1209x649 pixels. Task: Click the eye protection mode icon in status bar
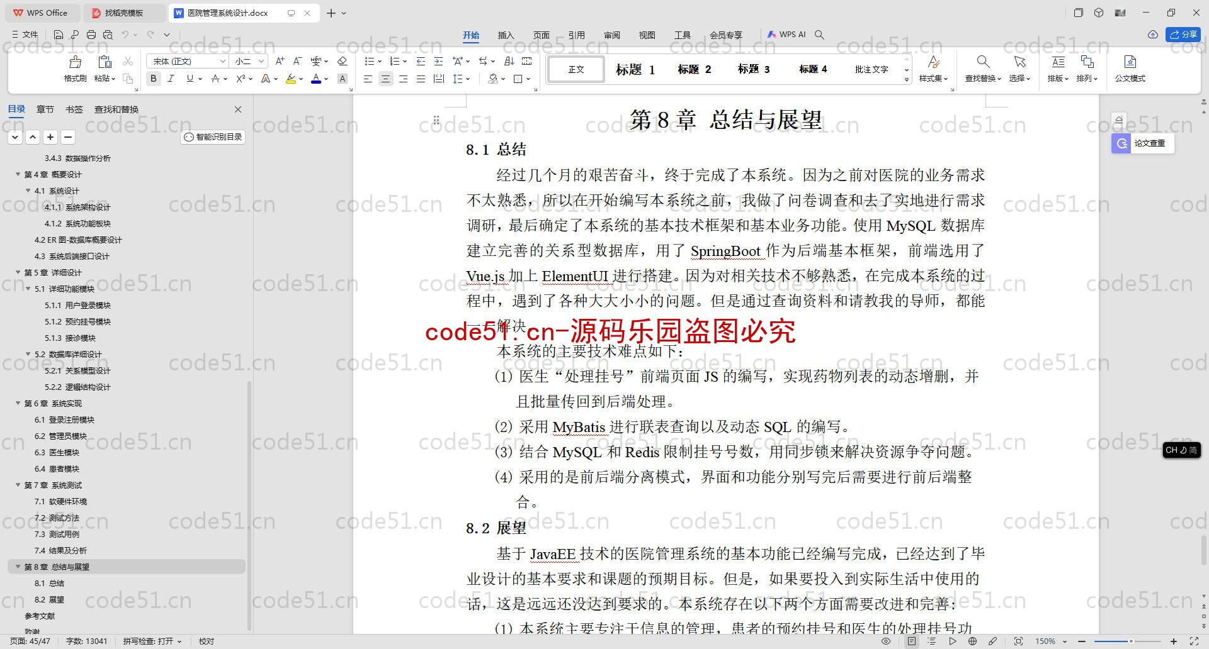[885, 641]
